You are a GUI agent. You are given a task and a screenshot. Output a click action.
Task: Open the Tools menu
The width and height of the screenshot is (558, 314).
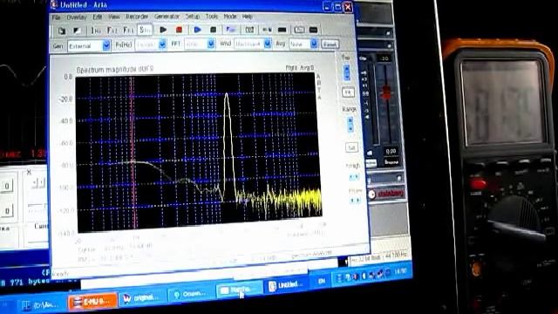click(x=211, y=17)
